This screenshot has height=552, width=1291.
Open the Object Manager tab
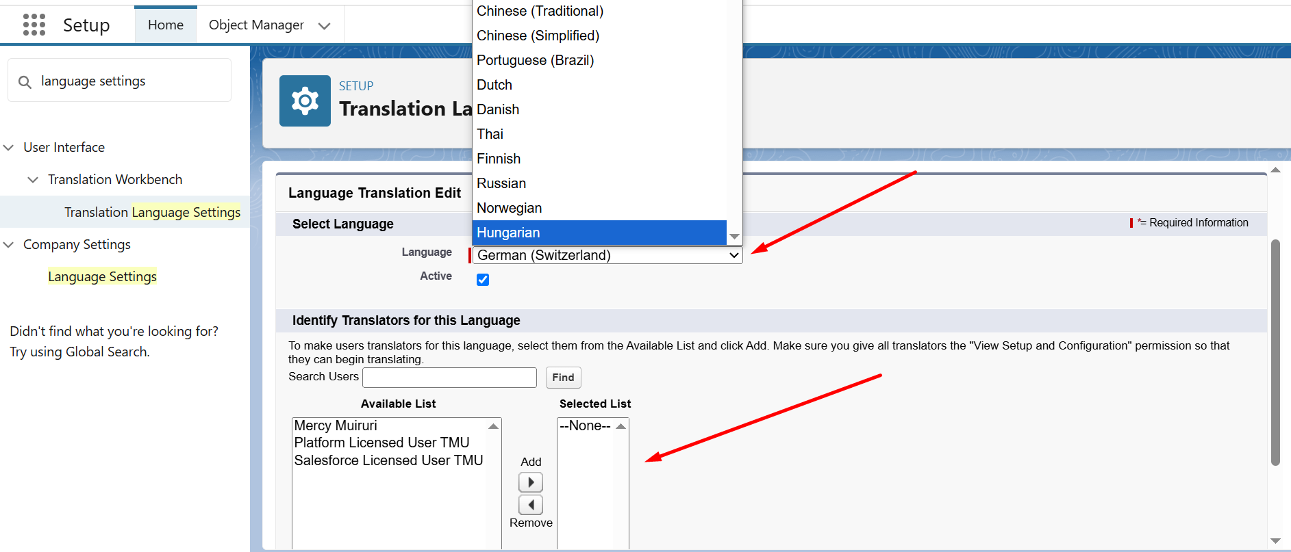(256, 25)
